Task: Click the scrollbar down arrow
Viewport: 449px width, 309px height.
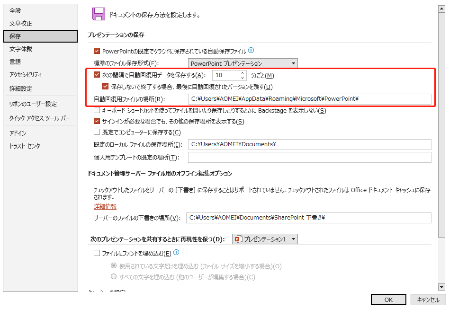Action: point(441,287)
